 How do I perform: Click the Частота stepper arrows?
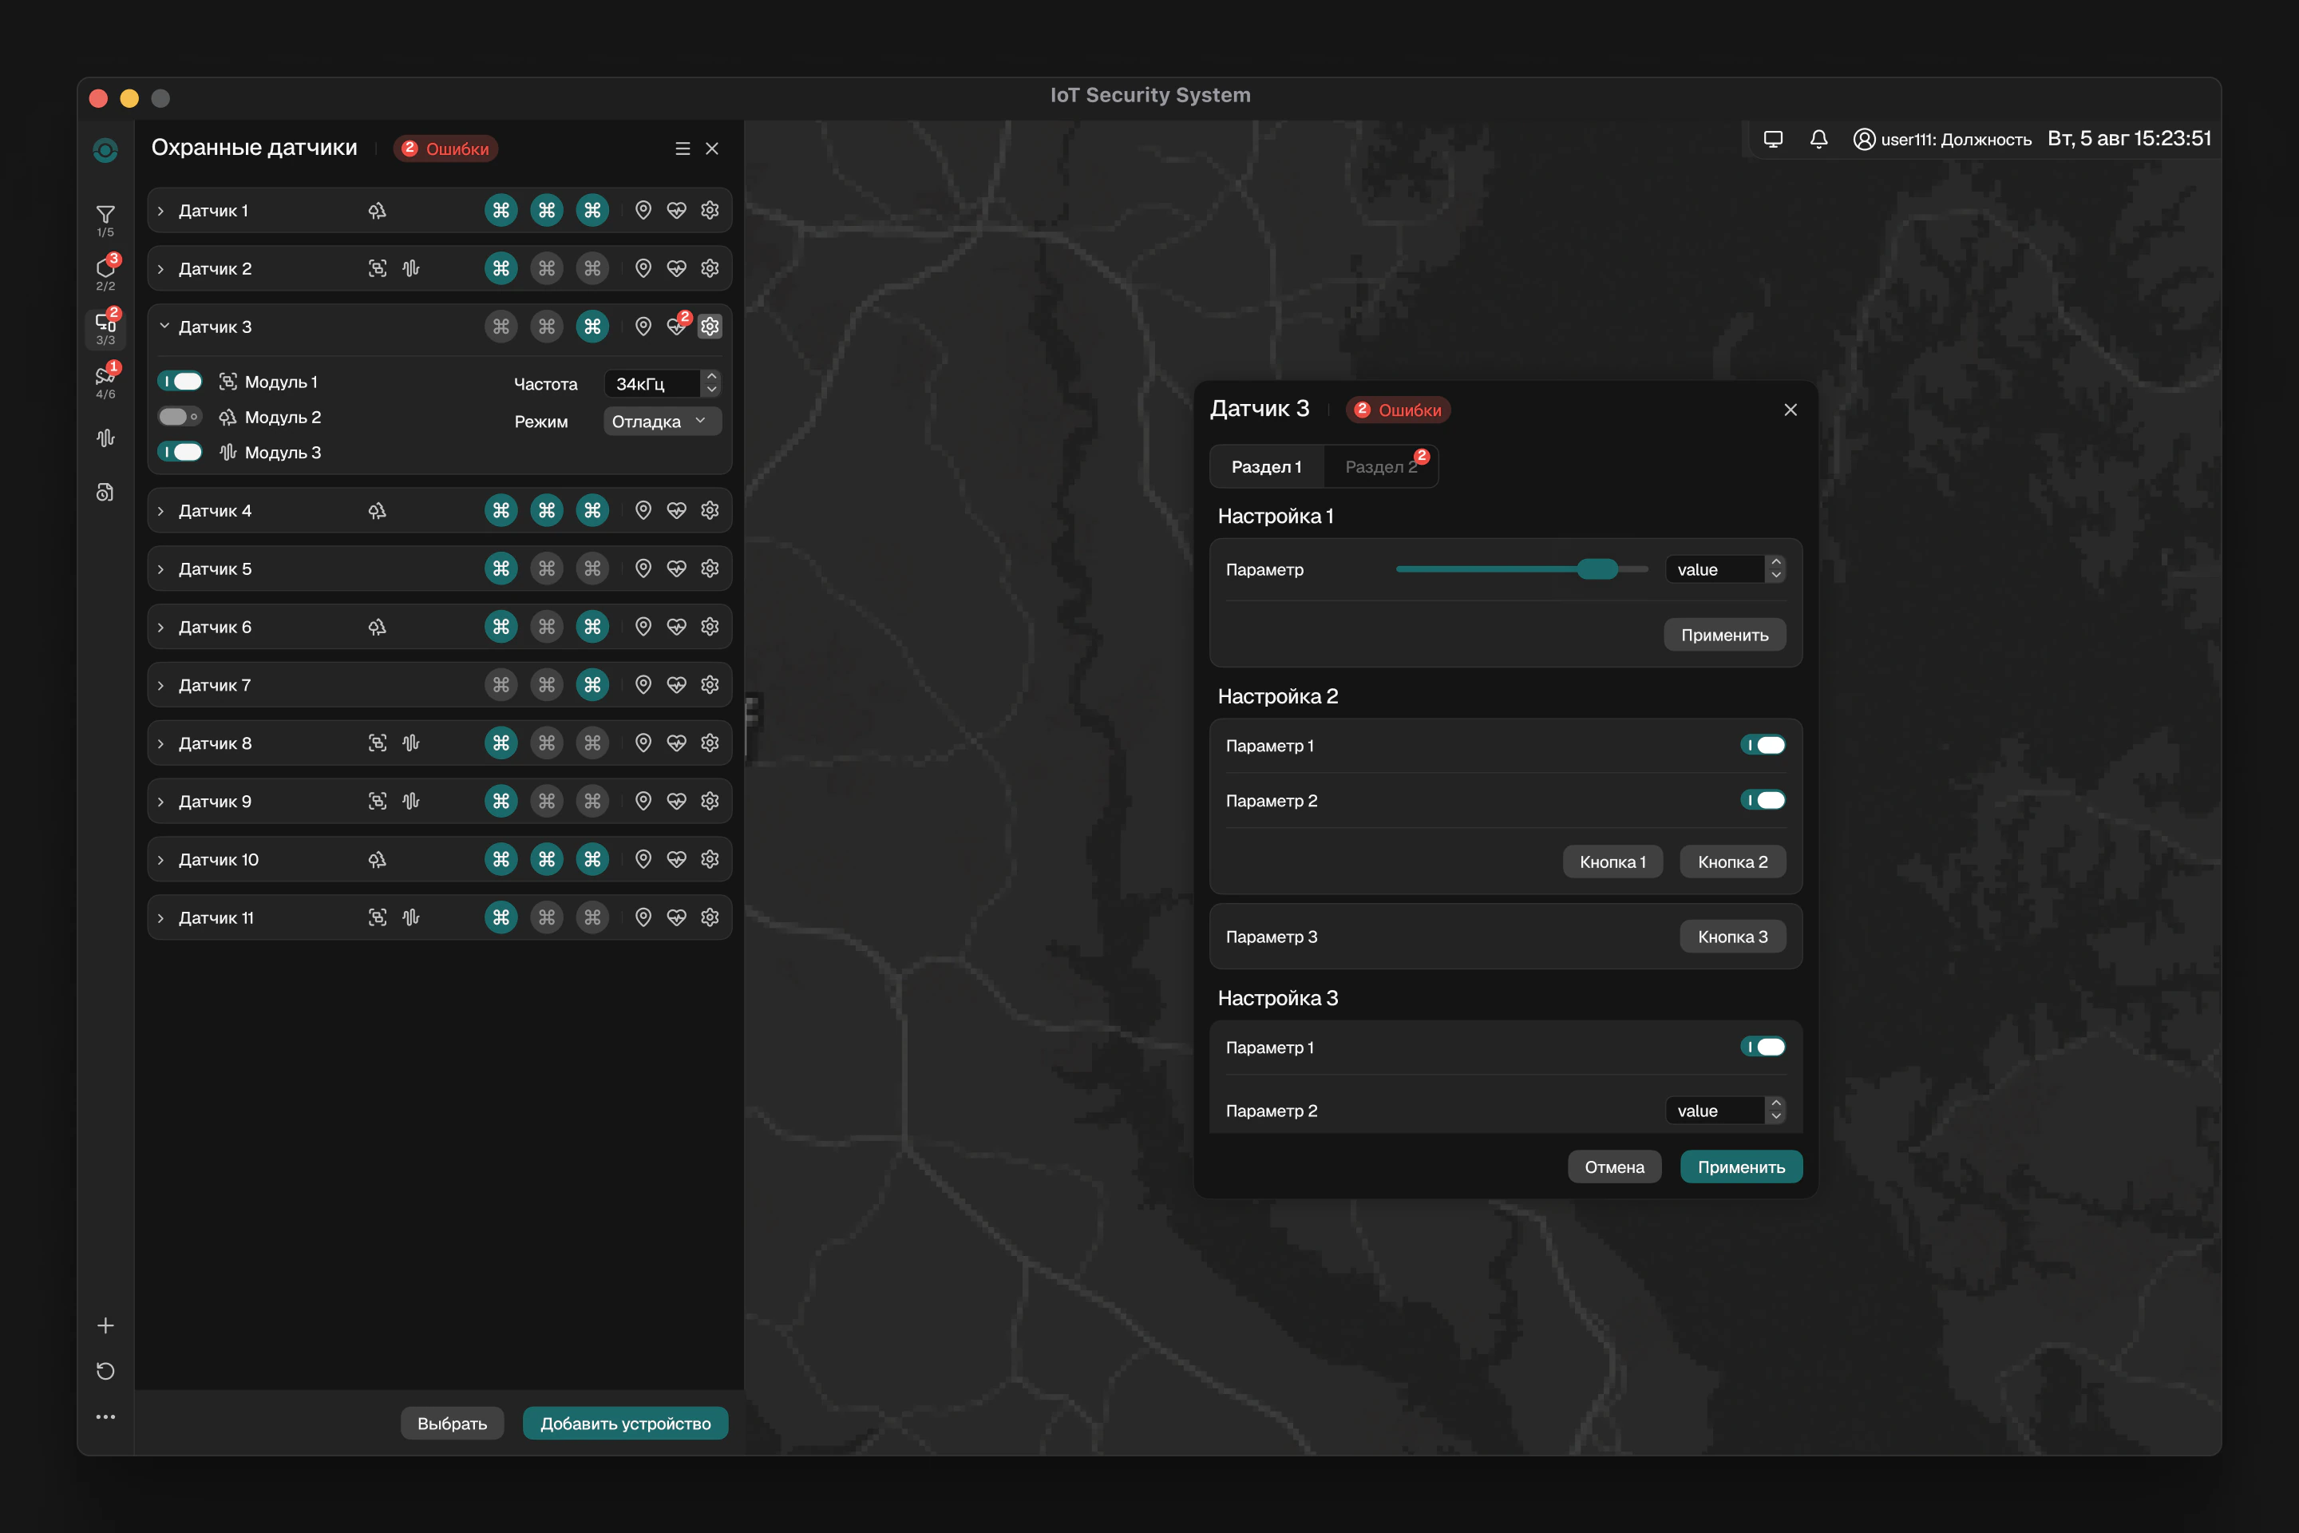(x=711, y=383)
